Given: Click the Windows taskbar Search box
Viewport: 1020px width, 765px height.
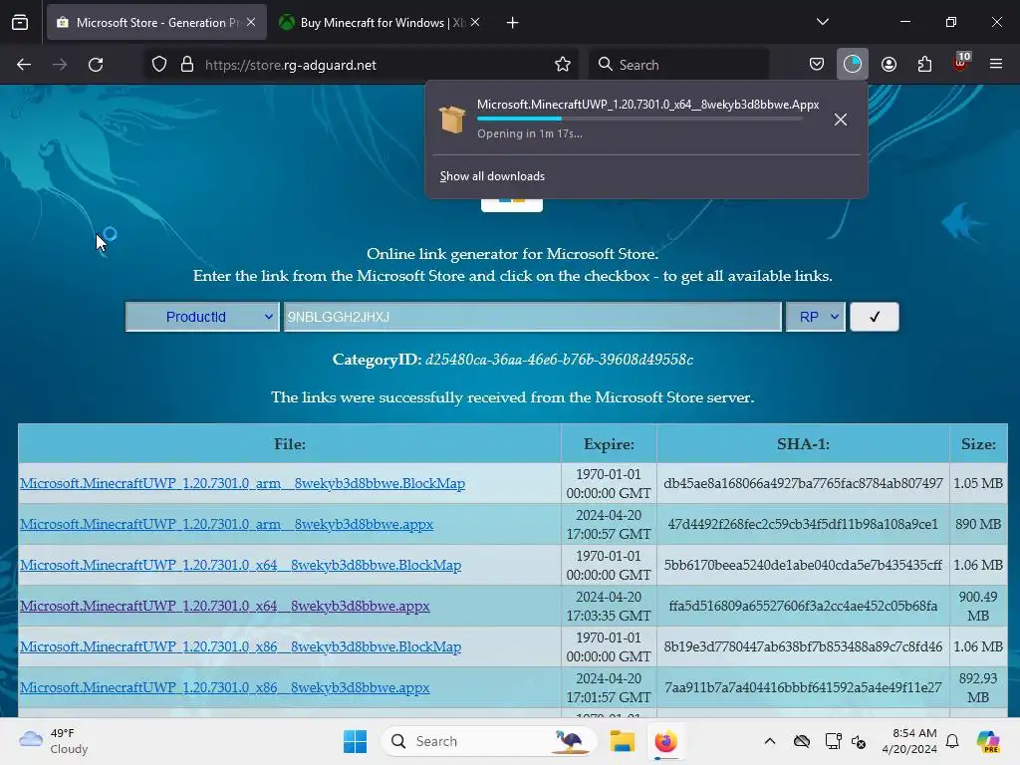Looking at the screenshot, I should tap(489, 741).
